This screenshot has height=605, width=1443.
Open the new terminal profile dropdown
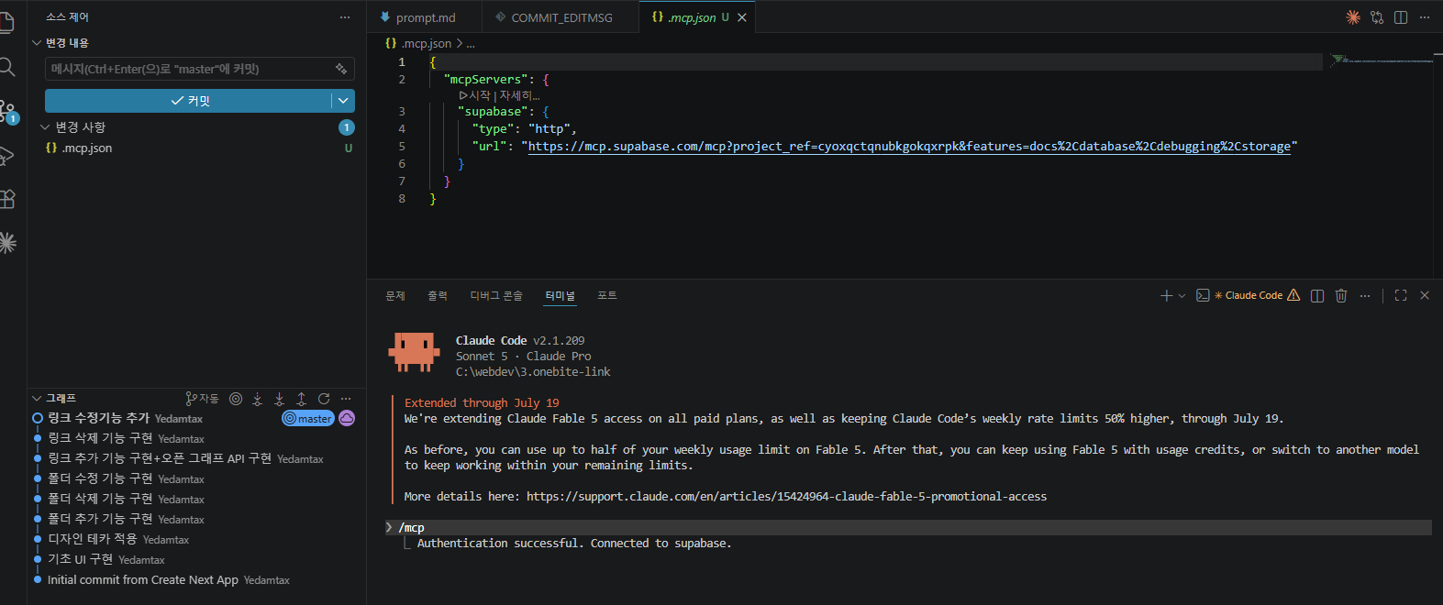click(x=1182, y=295)
